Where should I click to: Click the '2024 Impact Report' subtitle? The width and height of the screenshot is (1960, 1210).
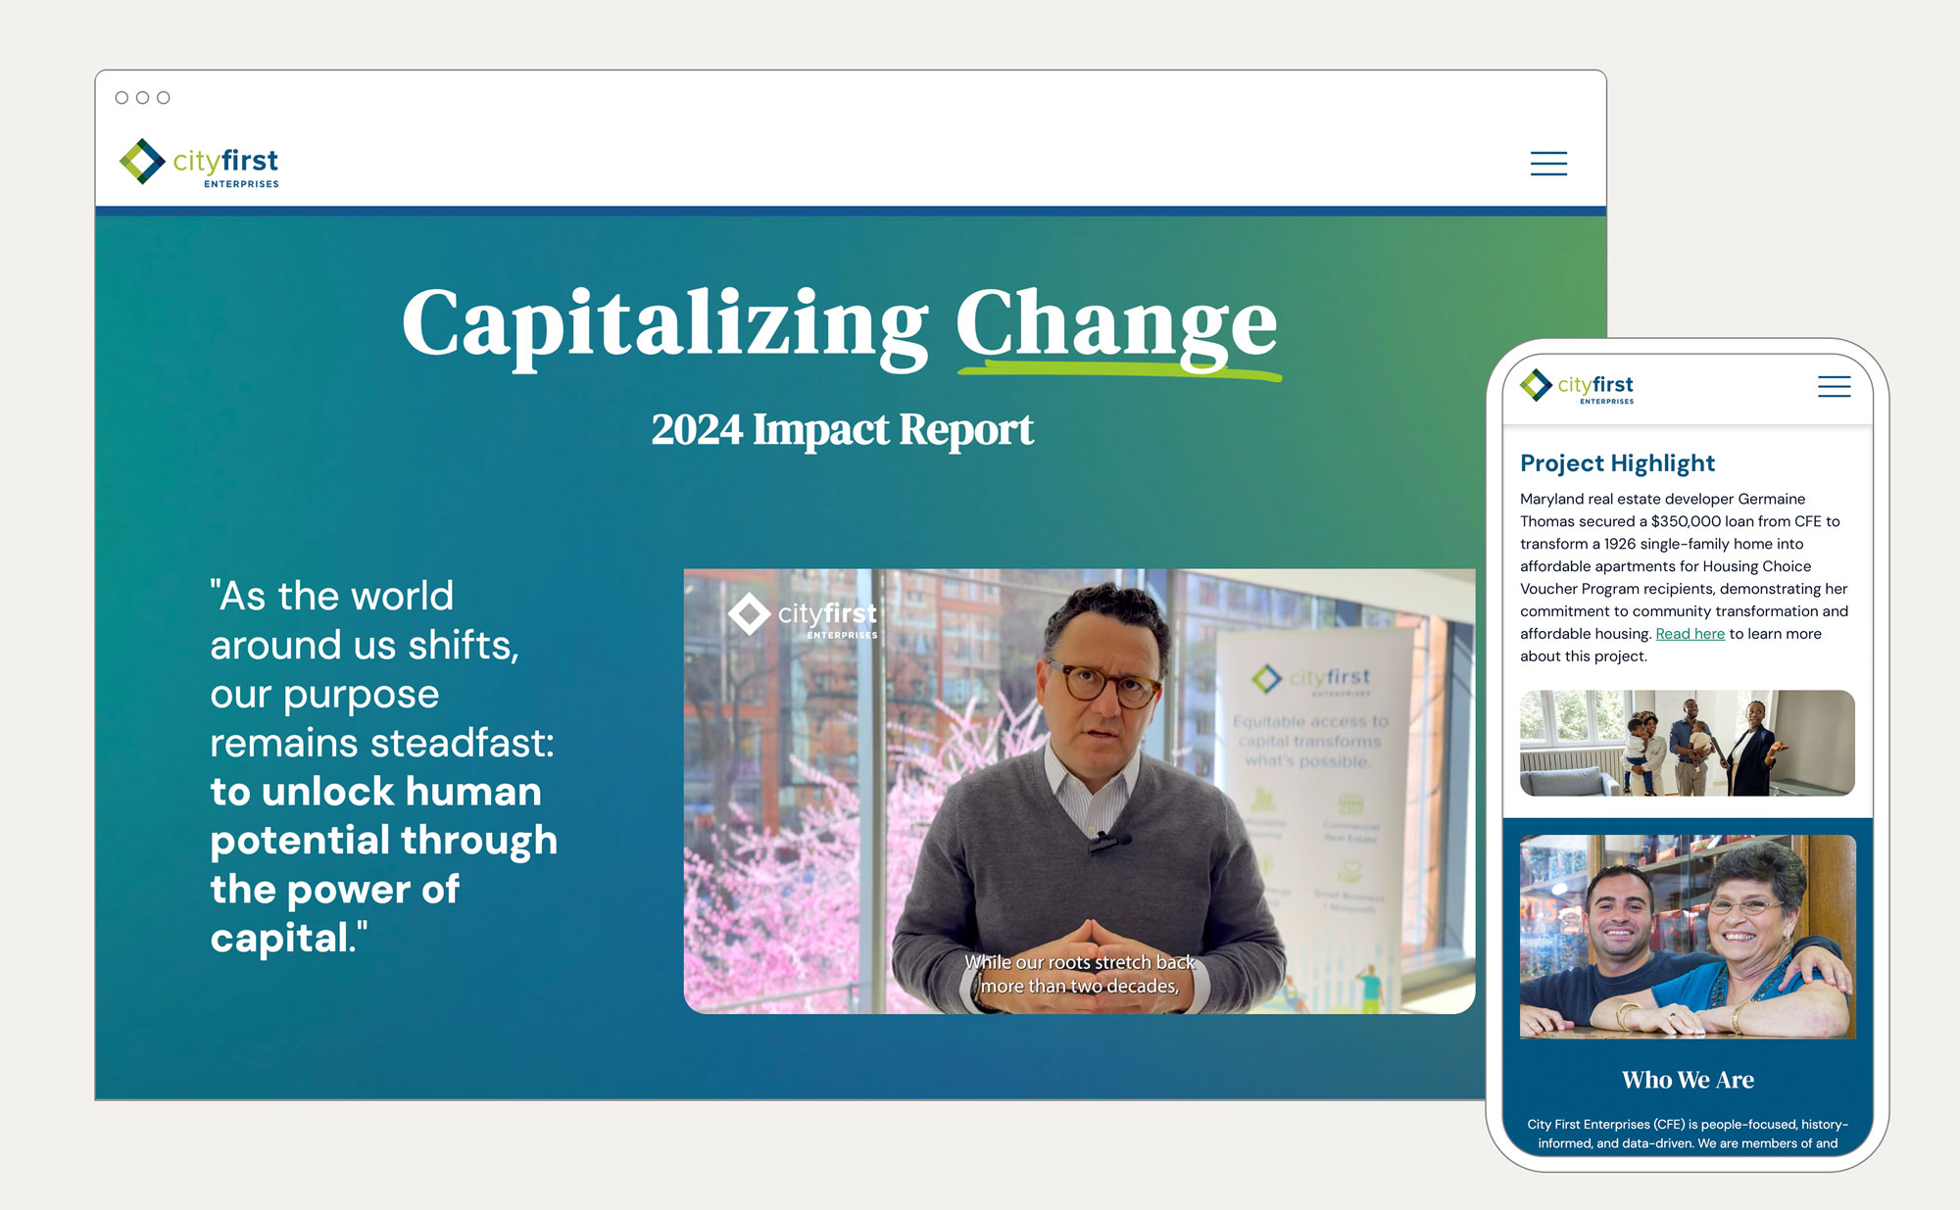[x=842, y=429]
